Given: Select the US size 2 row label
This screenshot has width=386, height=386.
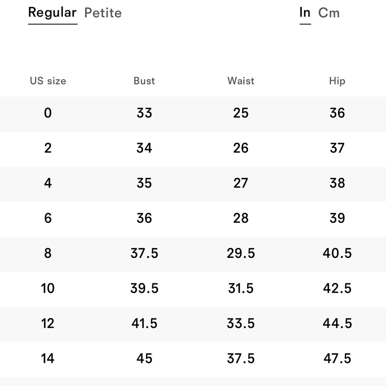Looking at the screenshot, I should click(x=48, y=148).
